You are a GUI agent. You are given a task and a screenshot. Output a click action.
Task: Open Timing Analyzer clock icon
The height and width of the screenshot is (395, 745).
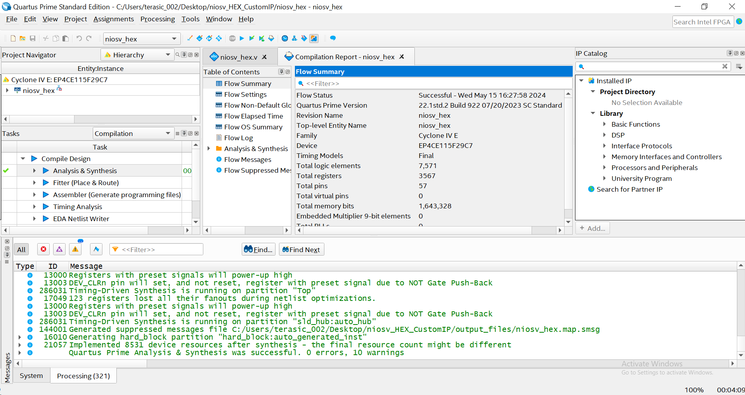pos(285,38)
